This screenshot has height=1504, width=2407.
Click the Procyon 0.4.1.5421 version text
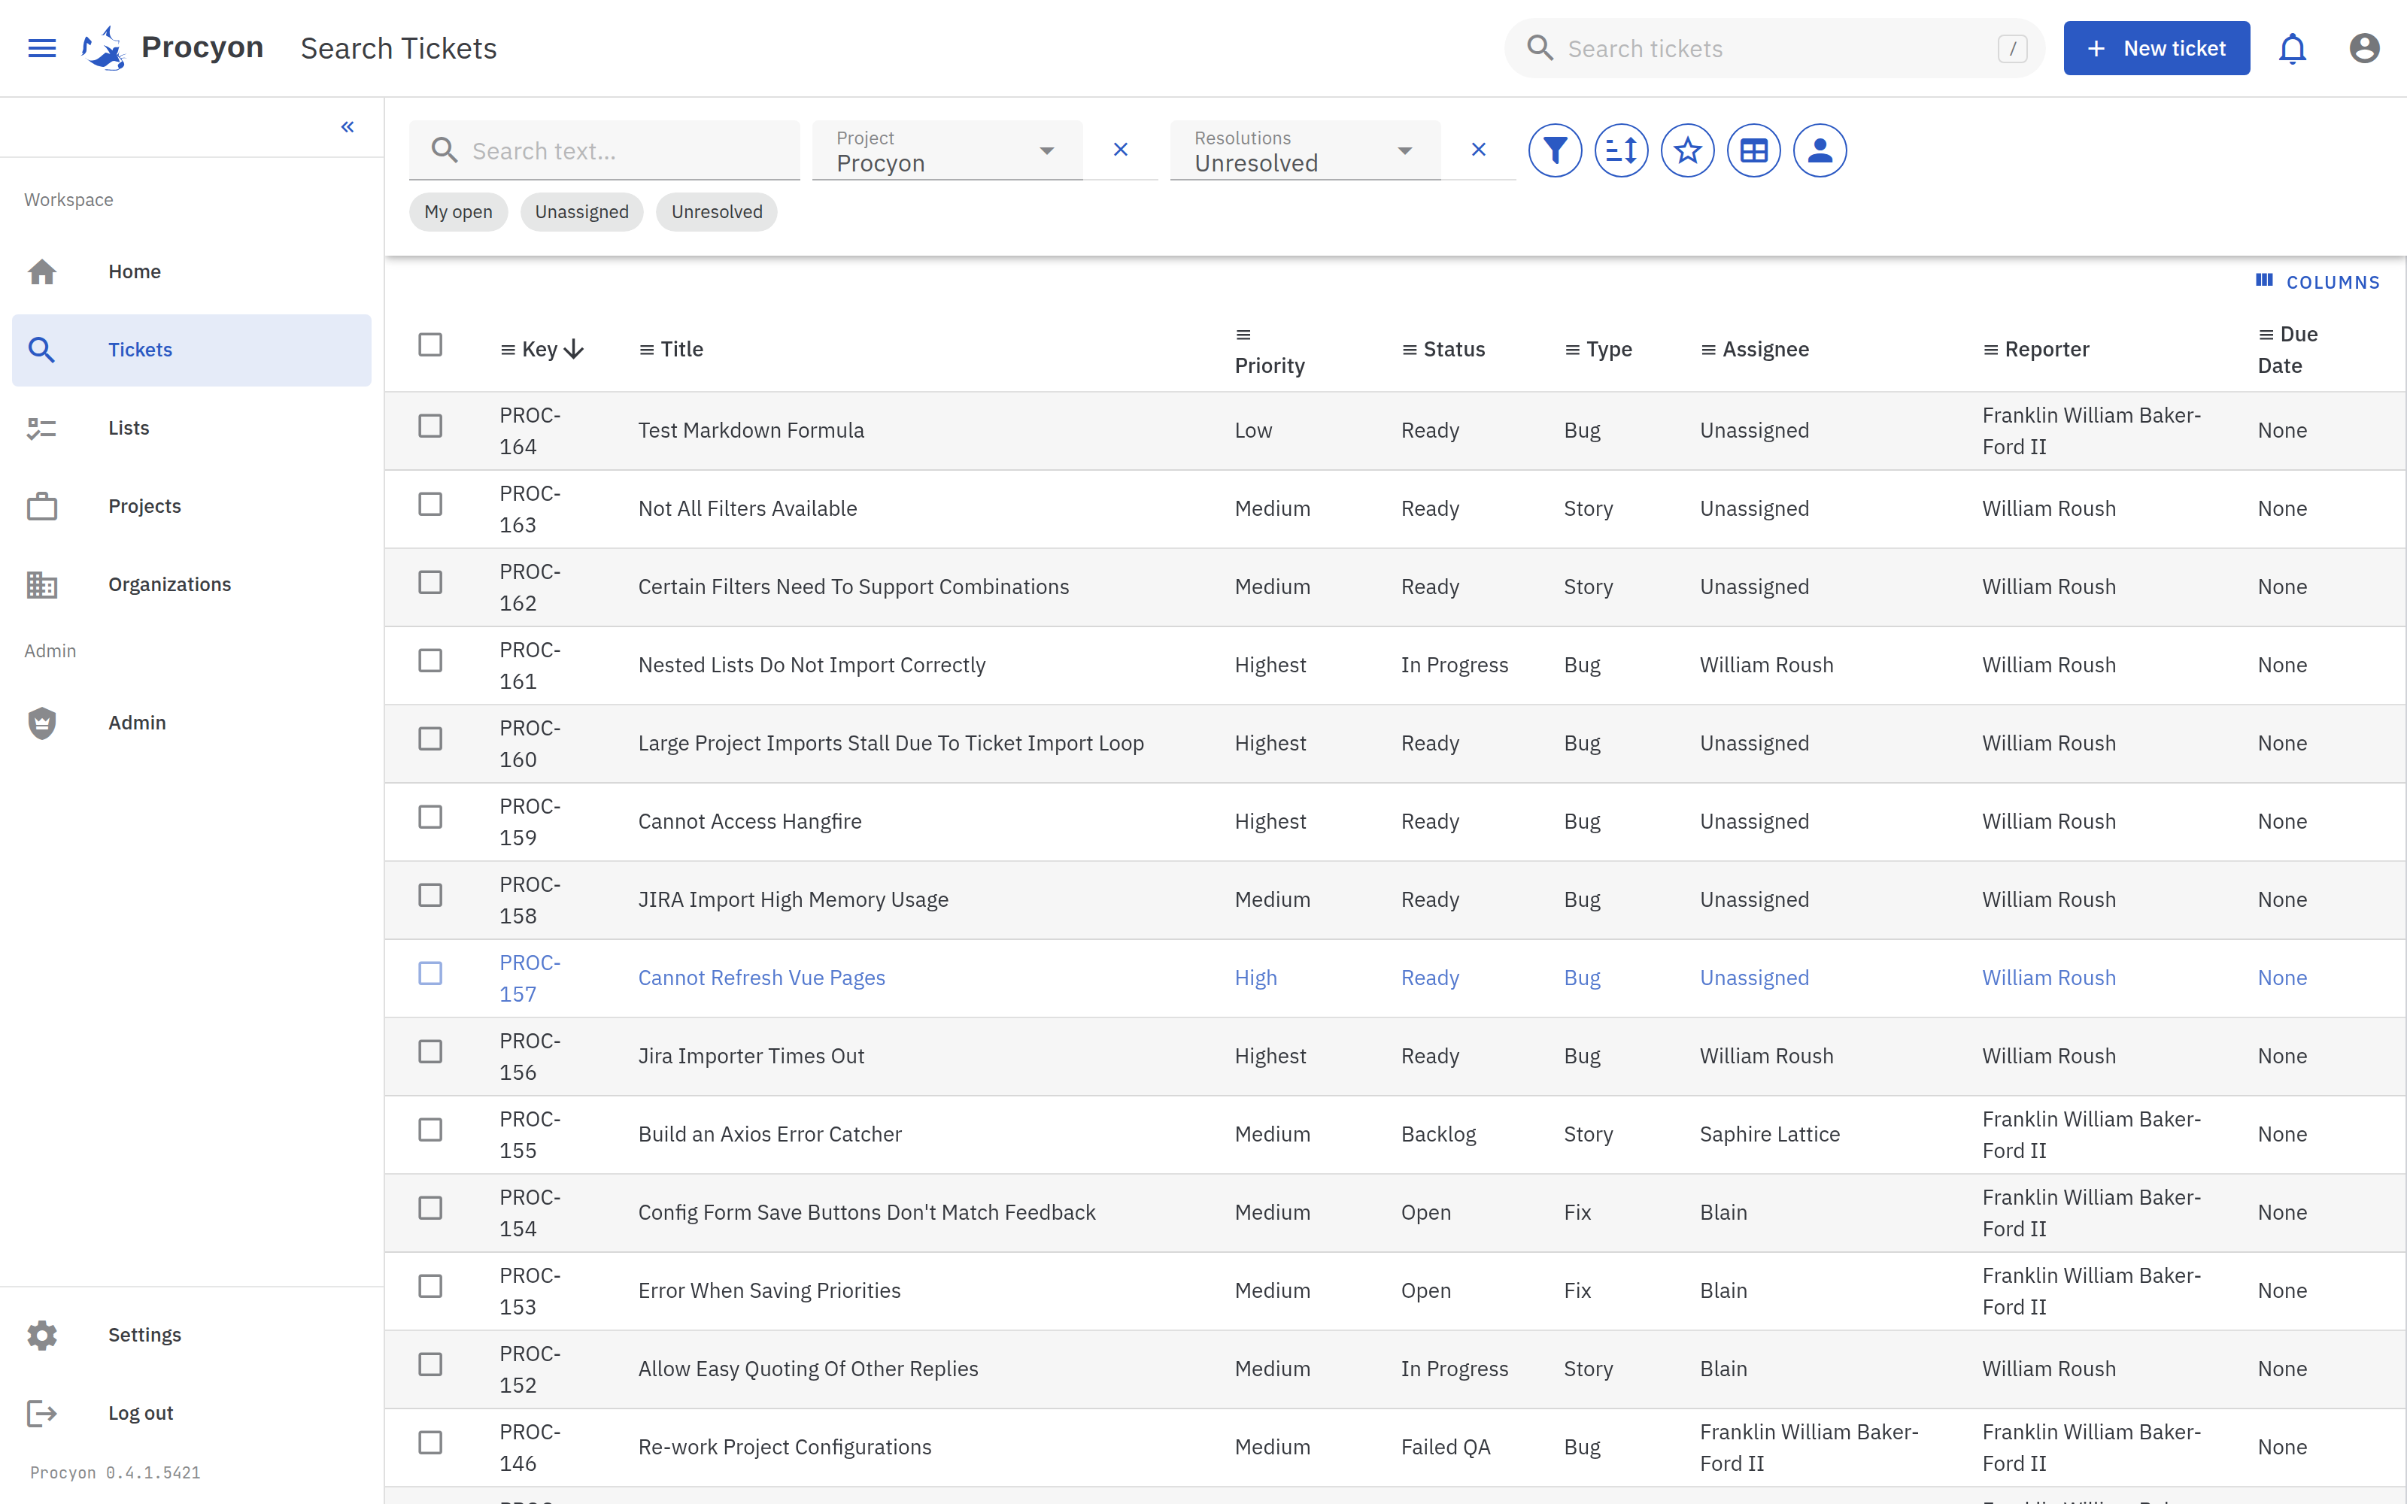coord(115,1472)
